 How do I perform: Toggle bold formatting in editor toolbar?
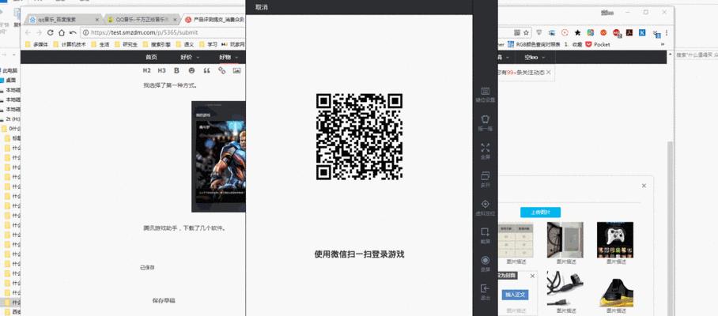click(177, 70)
